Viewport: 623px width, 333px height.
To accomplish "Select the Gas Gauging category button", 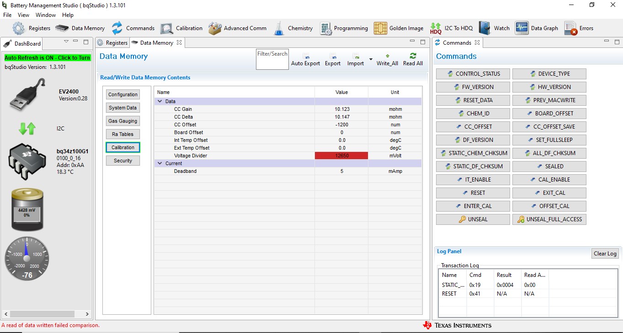I will [x=123, y=121].
